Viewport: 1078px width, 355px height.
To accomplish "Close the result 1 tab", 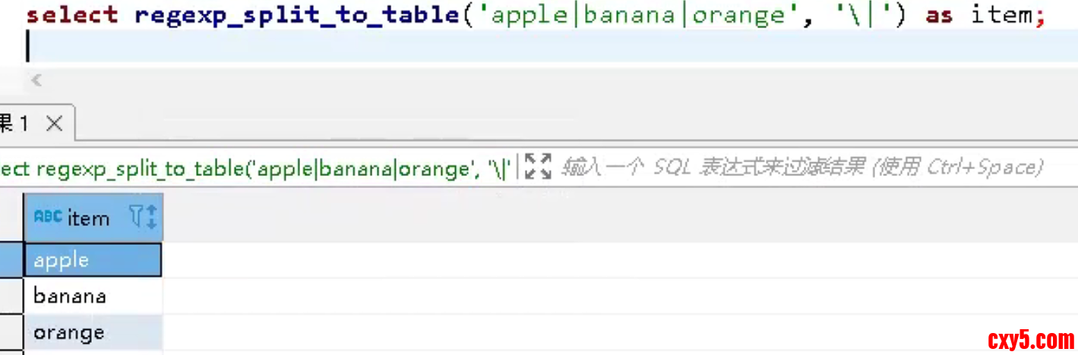I will coord(54,124).
